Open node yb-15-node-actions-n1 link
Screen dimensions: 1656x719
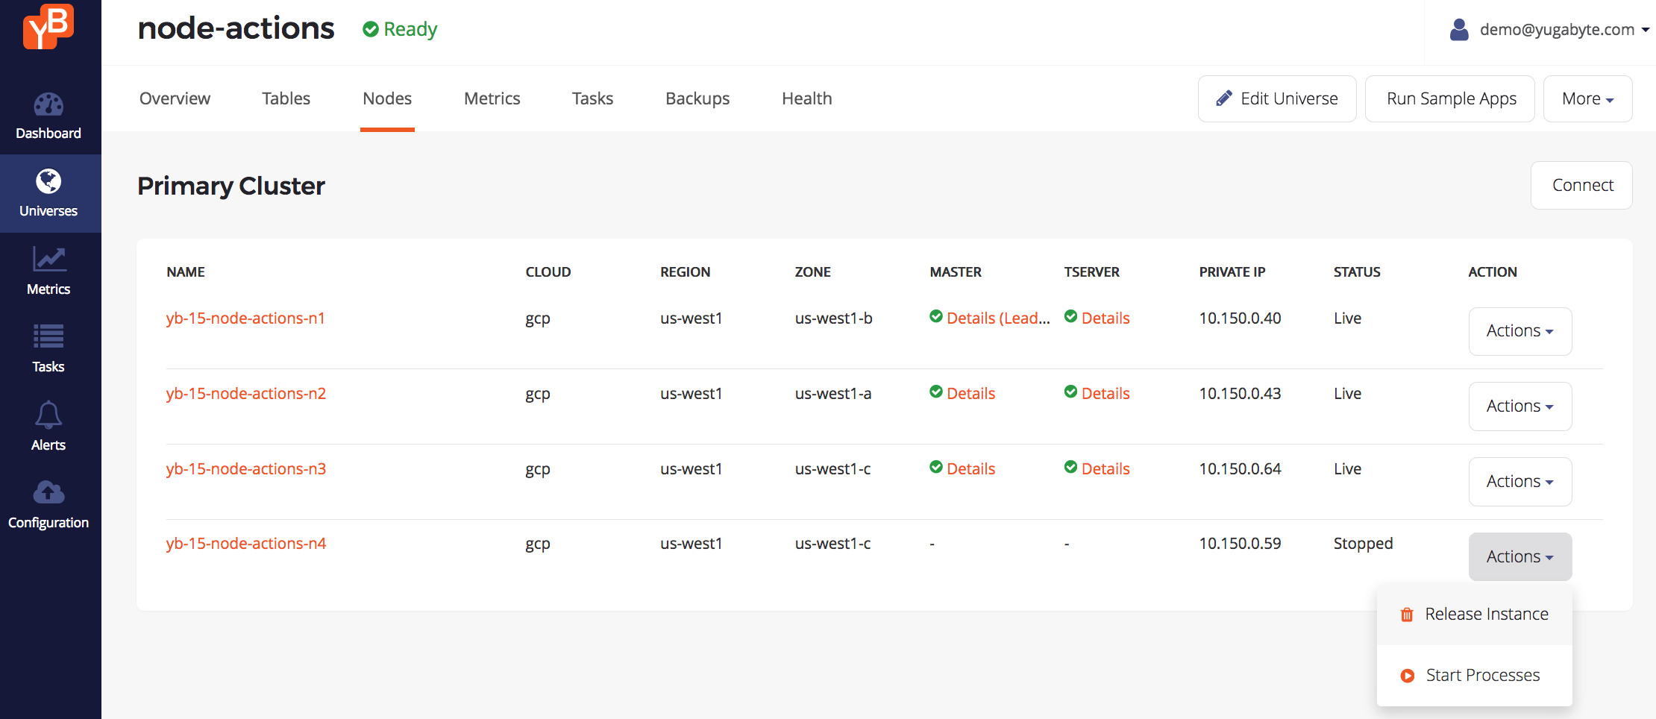[x=245, y=318]
